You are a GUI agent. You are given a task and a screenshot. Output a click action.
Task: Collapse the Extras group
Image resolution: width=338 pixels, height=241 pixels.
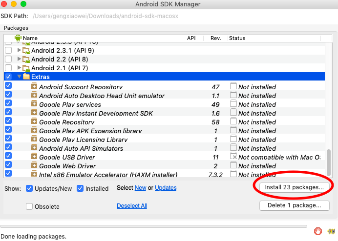coord(19,76)
